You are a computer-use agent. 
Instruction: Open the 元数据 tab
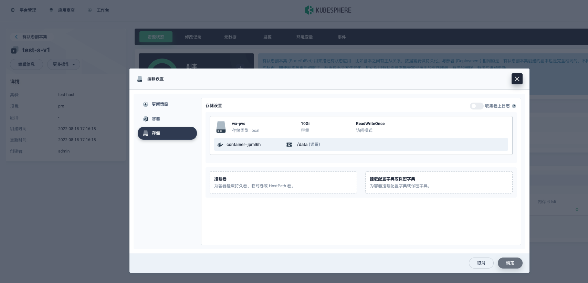230,37
